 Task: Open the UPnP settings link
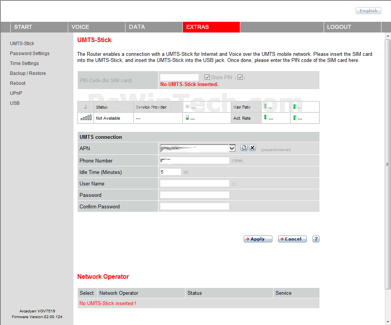coord(16,93)
